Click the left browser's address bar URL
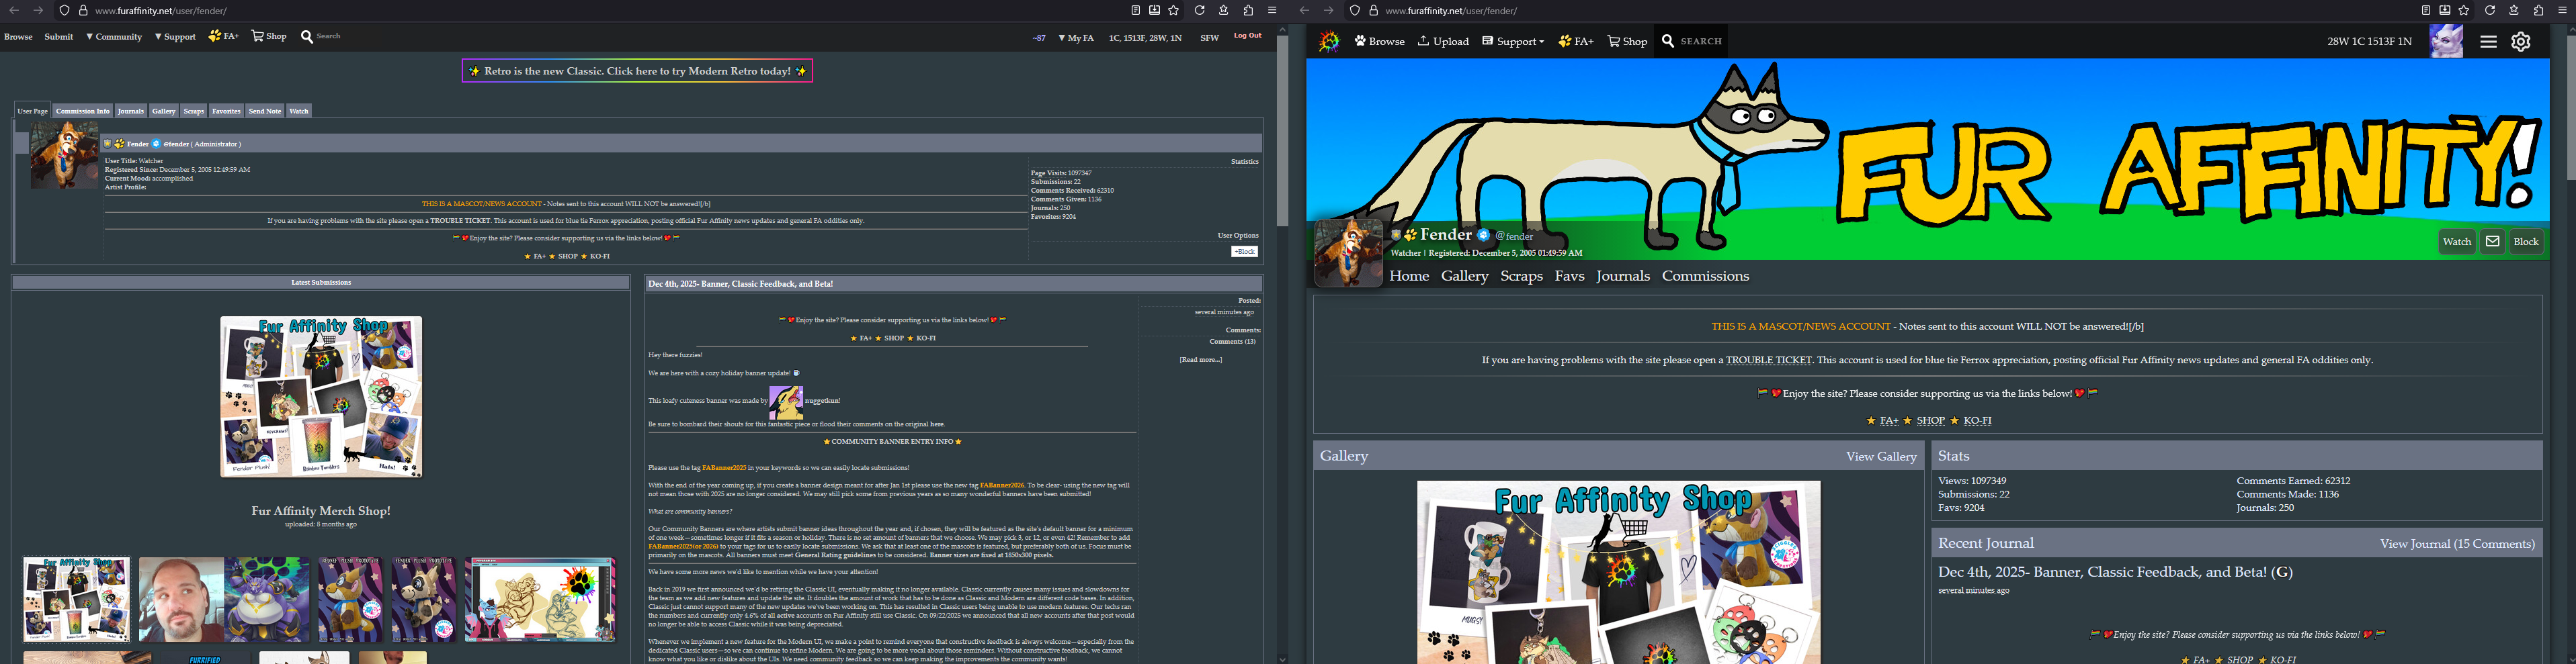 tap(161, 11)
